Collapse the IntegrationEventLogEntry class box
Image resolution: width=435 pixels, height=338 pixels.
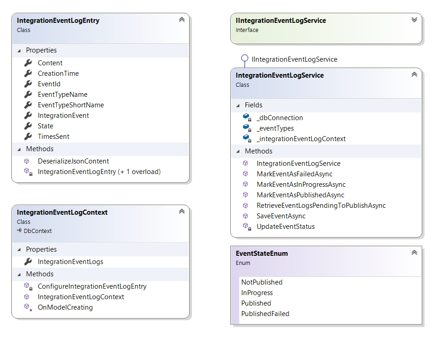[181, 20]
